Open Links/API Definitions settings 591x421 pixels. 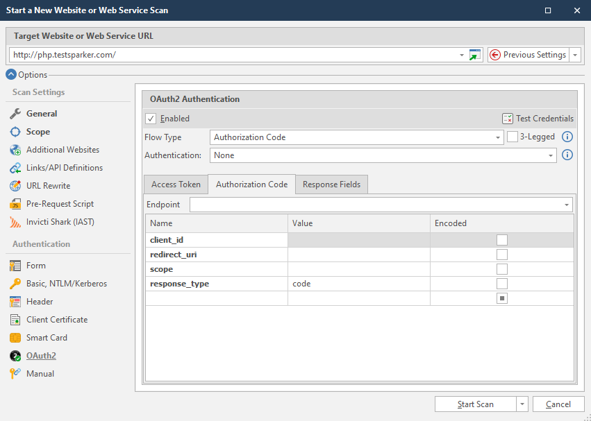(64, 168)
